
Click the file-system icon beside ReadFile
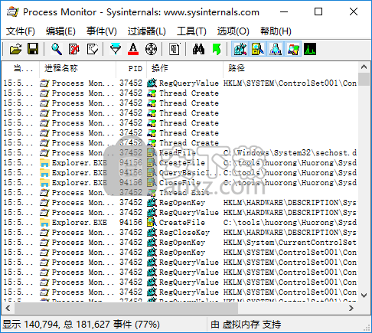[152, 153]
